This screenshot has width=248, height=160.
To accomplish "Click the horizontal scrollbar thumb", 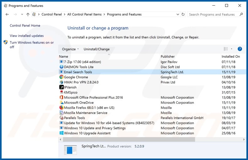I will pyautogui.click(x=129, y=139).
